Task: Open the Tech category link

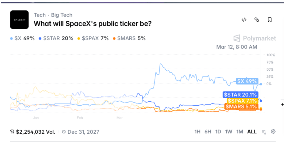Action: click(40, 15)
